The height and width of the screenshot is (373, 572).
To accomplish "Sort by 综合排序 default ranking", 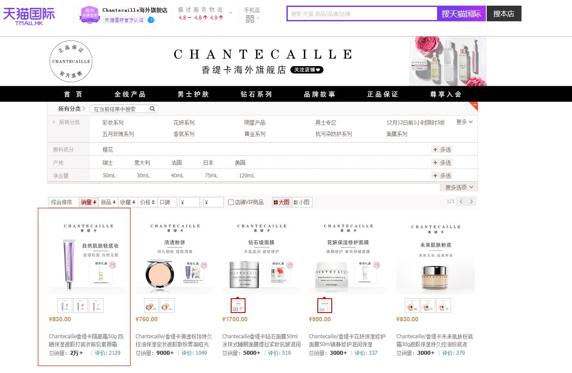I will 64,202.
